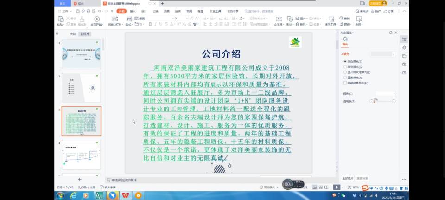Click the 全部应用 apply to all button
This screenshot has height=200, width=445.
tap(348, 178)
